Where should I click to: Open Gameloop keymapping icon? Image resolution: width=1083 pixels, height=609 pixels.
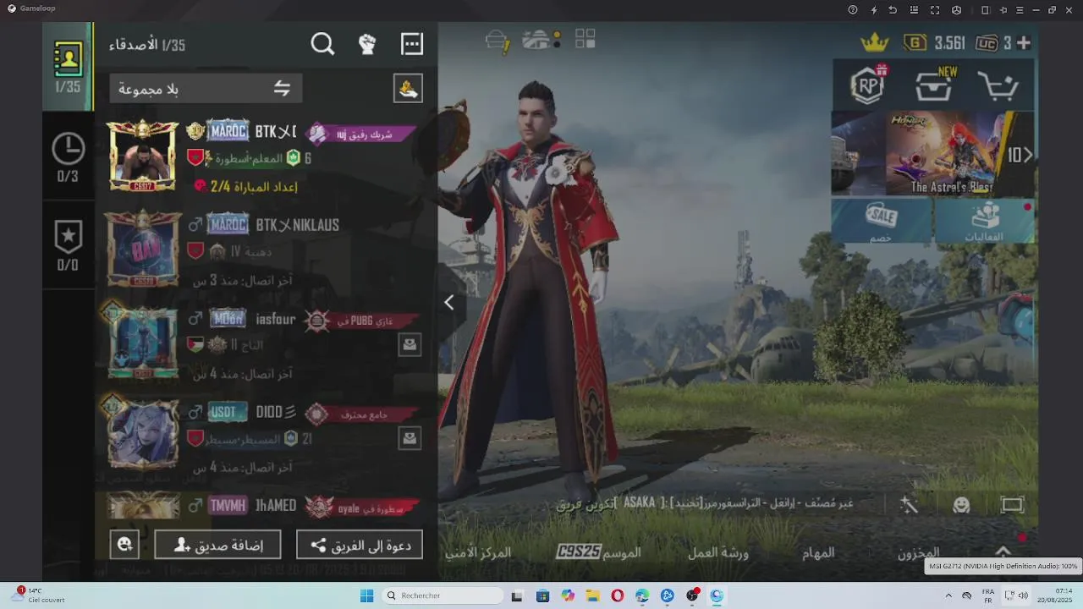pos(914,10)
